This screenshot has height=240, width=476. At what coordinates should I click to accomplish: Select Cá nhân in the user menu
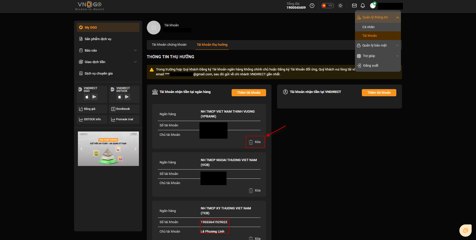[x=378, y=27]
